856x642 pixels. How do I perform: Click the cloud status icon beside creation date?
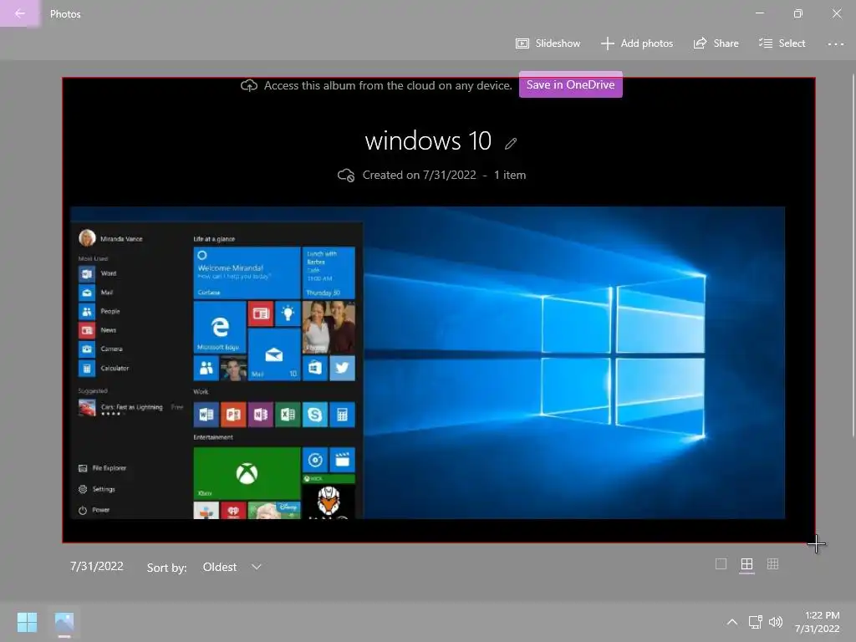tap(346, 176)
